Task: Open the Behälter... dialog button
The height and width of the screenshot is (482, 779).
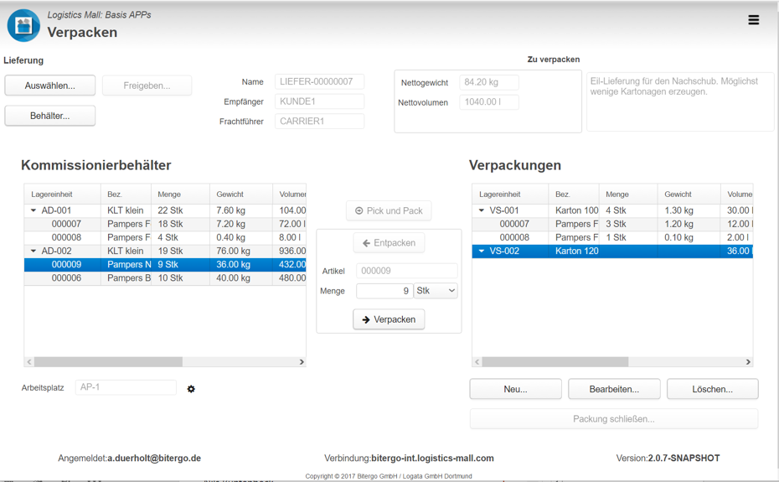Action: click(x=49, y=116)
